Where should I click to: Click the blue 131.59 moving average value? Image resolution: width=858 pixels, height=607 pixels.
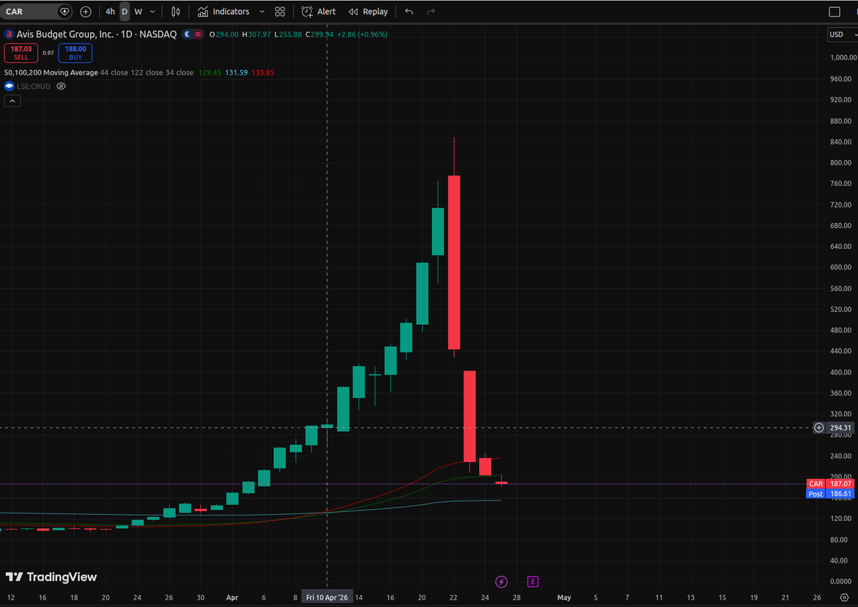236,72
